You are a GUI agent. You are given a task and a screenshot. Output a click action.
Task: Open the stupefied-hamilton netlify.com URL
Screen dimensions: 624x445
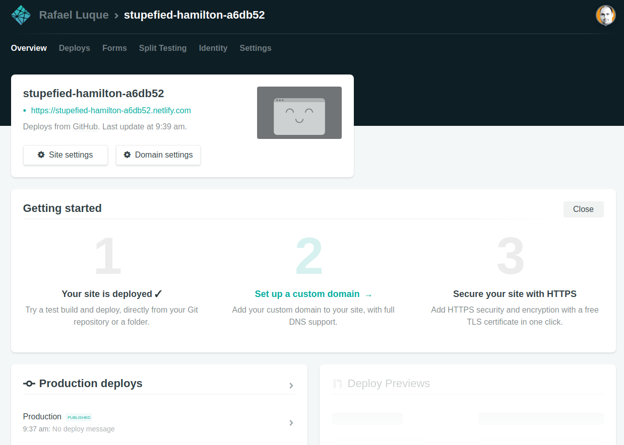pos(111,111)
